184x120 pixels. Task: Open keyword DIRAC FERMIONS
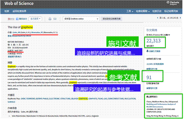pyautogui.click(x=28, y=99)
